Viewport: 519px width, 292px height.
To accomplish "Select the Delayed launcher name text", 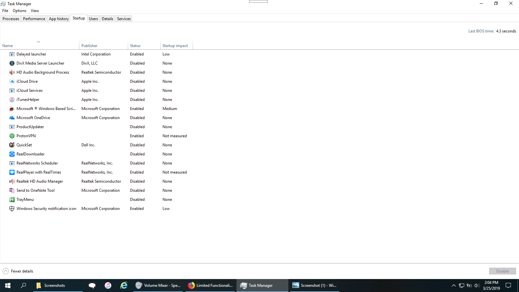I will [x=31, y=54].
